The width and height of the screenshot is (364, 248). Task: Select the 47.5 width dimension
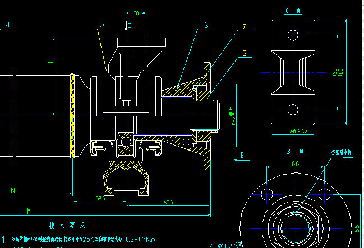(x=302, y=131)
